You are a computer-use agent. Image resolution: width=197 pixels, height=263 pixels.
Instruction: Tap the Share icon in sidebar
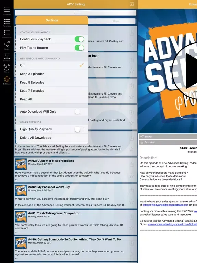7,46
